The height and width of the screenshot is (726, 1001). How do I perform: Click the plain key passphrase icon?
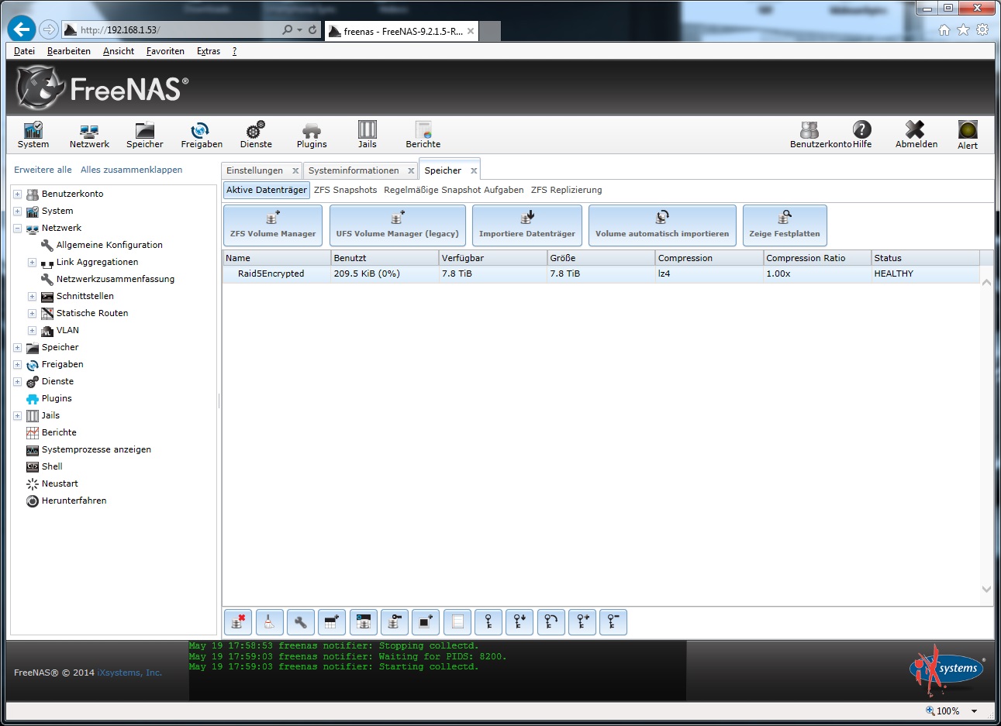tap(488, 621)
